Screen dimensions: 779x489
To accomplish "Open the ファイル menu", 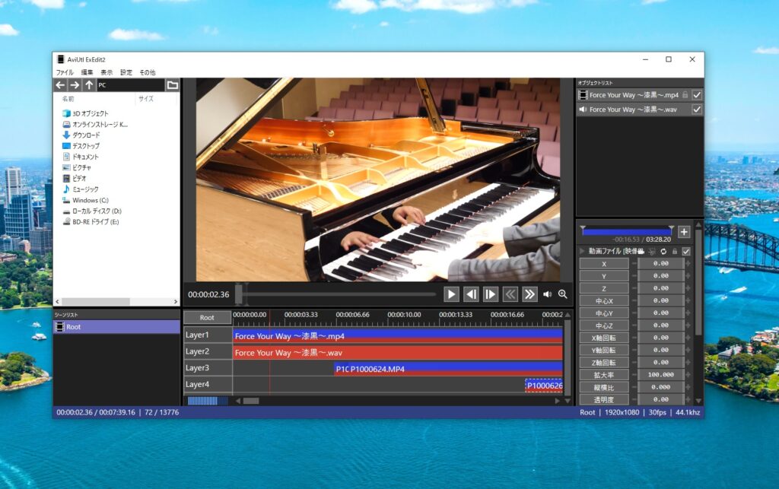I will point(65,72).
